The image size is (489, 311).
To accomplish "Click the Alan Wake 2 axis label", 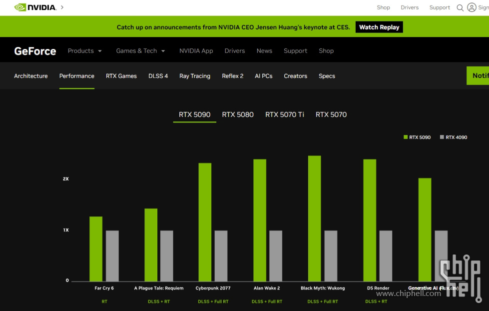I will (x=267, y=288).
